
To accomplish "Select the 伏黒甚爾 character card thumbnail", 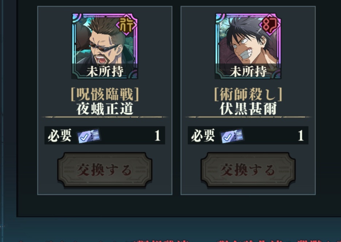I will [248, 46].
